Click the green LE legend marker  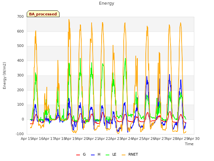pos(108,155)
